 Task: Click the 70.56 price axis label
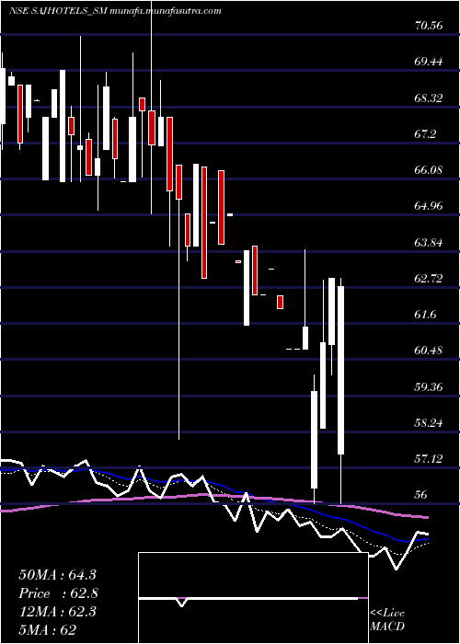coord(429,26)
